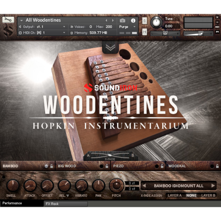Enable the PIEZO layer light
Viewport: 221px width, 221px height.
157,166
